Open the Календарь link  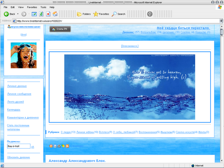pos(14,109)
